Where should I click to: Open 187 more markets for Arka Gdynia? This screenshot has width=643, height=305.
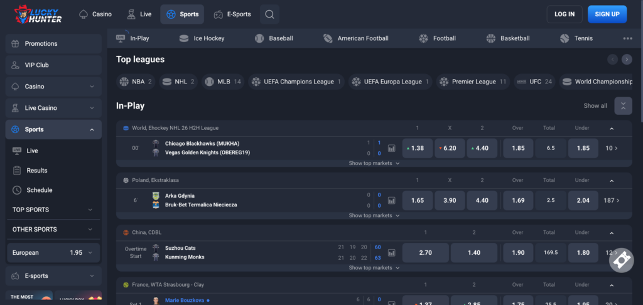tap(612, 200)
